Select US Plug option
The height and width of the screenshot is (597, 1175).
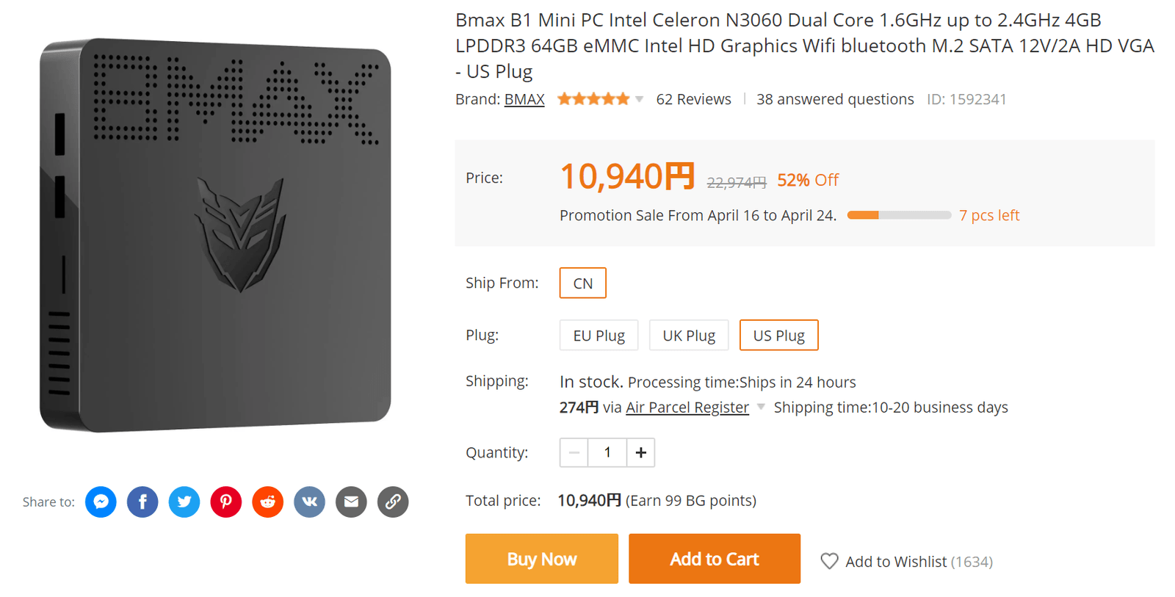coord(778,336)
